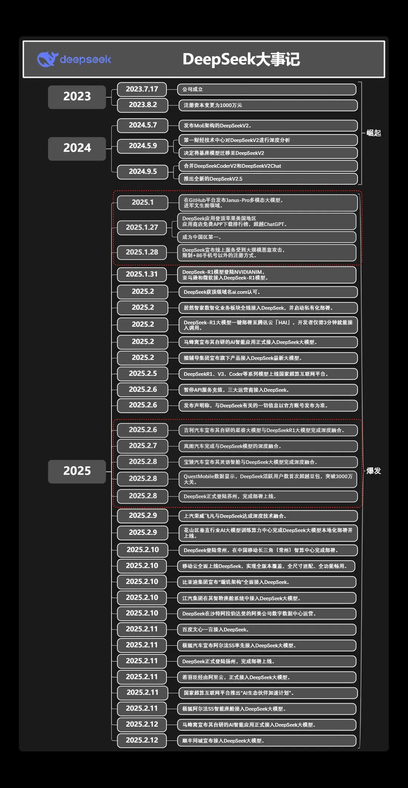Click the 注册资本变更为1000万元 entry
Image resolution: width=408 pixels, height=788 pixels.
point(268,105)
